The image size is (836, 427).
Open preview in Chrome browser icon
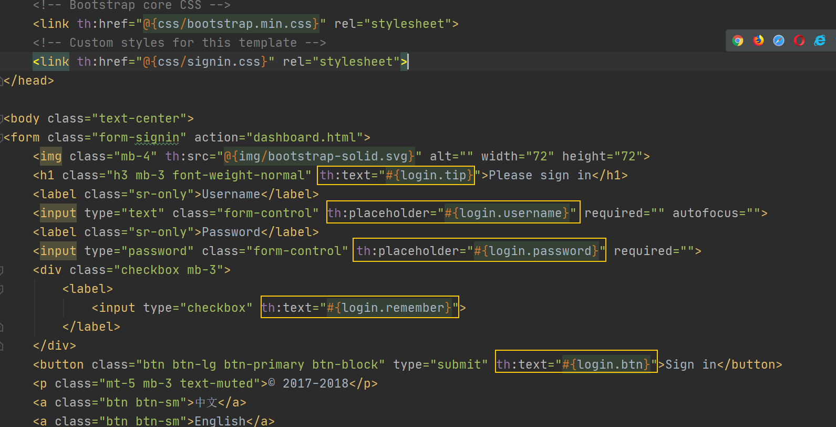(x=738, y=40)
